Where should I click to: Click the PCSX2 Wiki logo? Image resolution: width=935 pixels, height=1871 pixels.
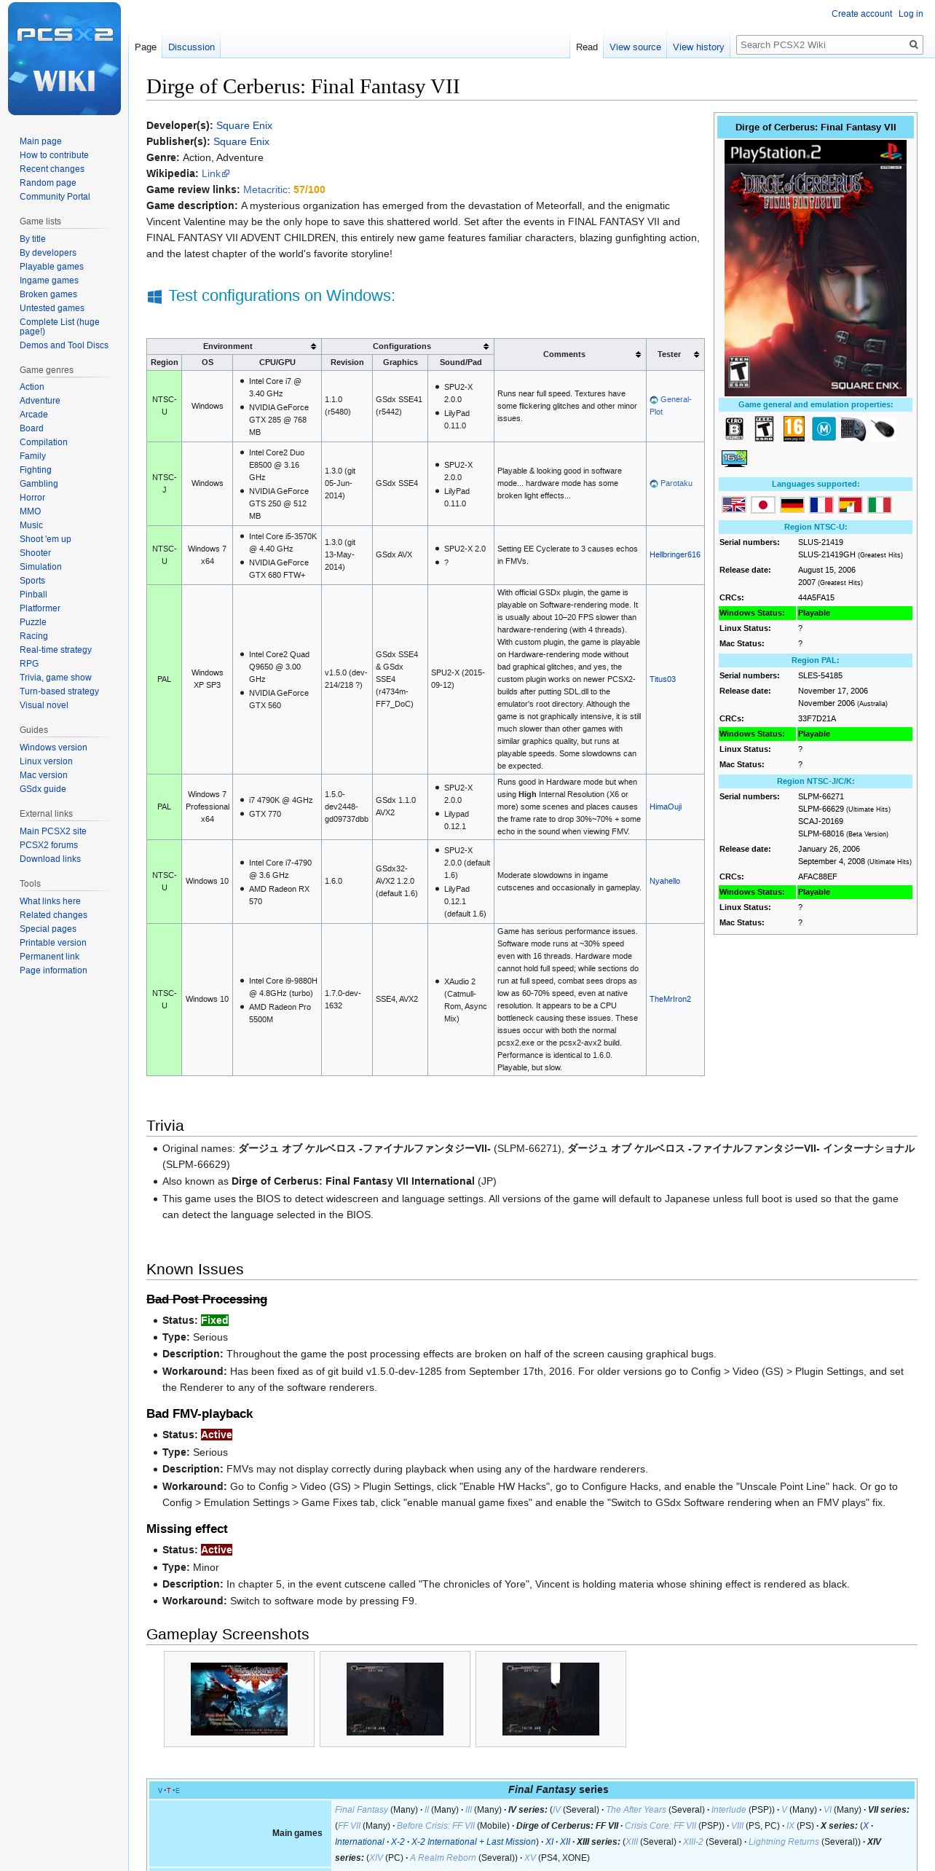[x=64, y=58]
